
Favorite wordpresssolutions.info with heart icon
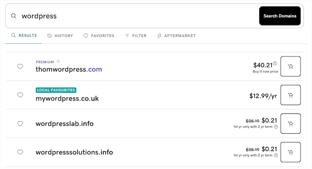point(20,152)
